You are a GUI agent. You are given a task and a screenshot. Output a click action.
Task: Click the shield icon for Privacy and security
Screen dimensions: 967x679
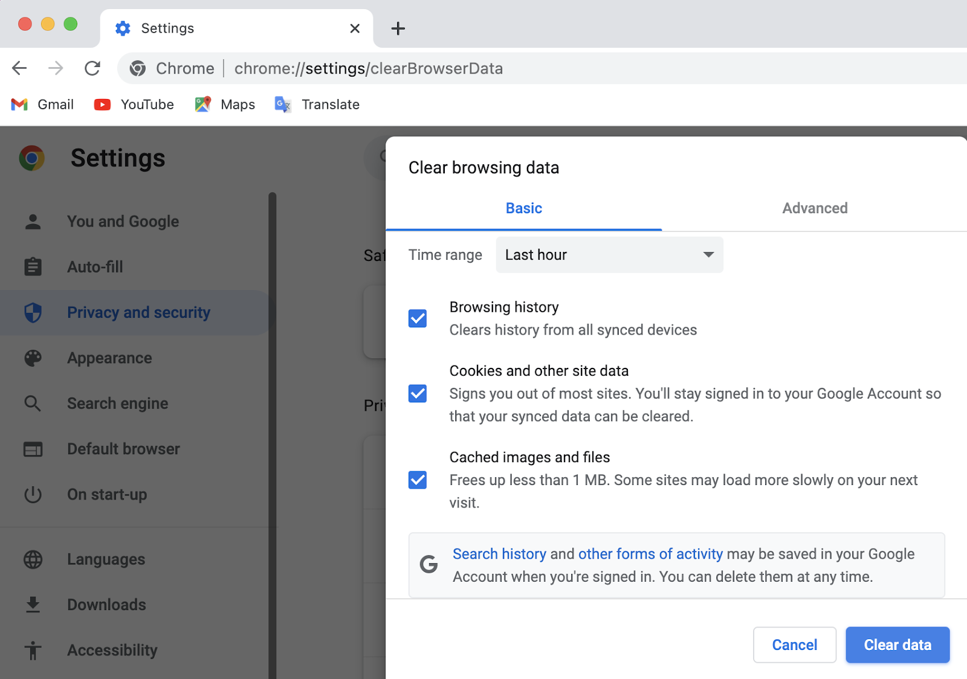click(33, 312)
